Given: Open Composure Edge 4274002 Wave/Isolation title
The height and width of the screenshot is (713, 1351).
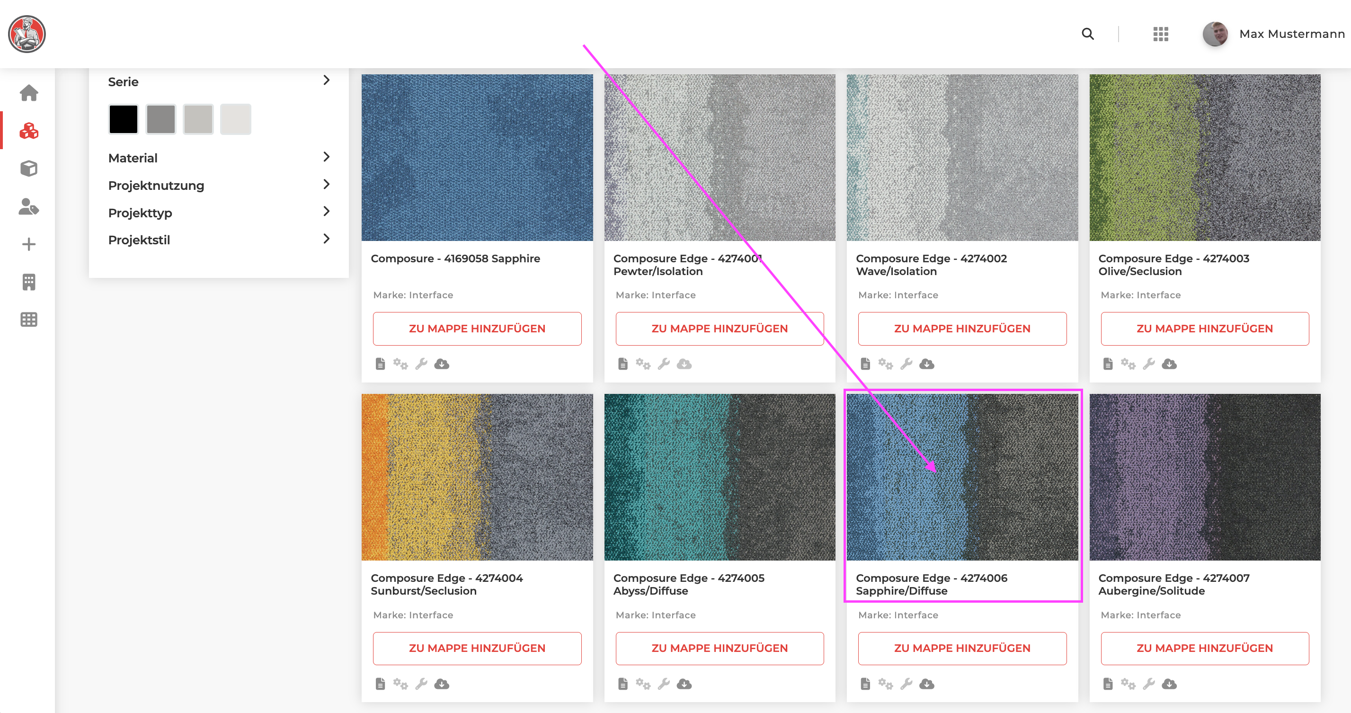Looking at the screenshot, I should pyautogui.click(x=931, y=265).
